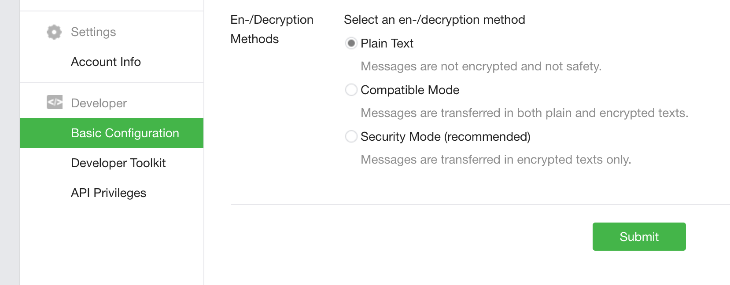Click the Settings section header text
Image resolution: width=730 pixels, height=285 pixels.
pos(93,32)
